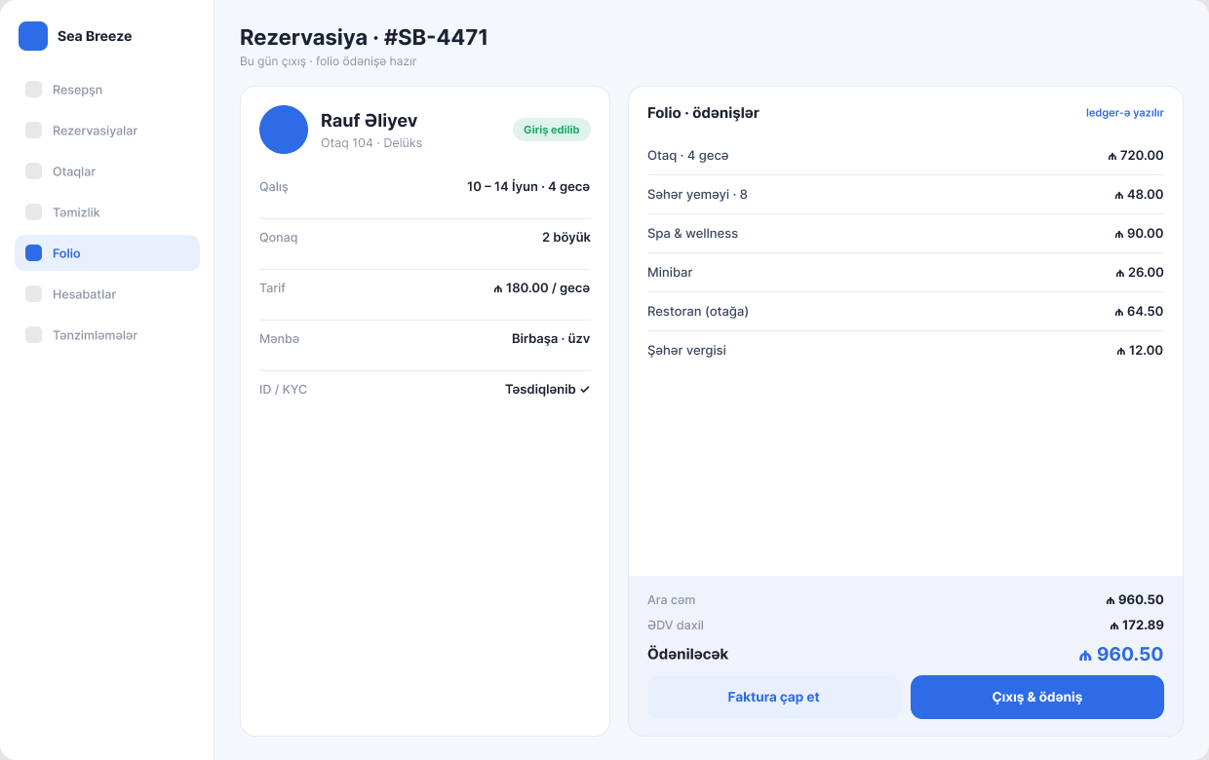Screen dimensions: 1209x760
Task: Click the Minibar folio row
Action: tap(906, 273)
